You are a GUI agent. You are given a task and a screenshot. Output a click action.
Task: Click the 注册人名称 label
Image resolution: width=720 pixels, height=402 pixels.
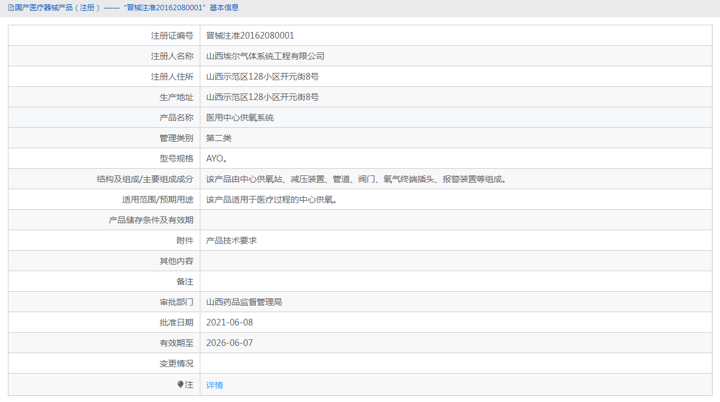pyautogui.click(x=172, y=56)
